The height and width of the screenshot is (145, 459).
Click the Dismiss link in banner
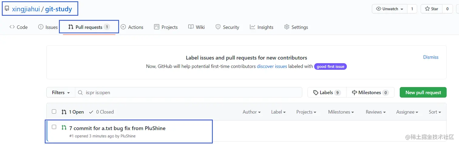coord(431,57)
